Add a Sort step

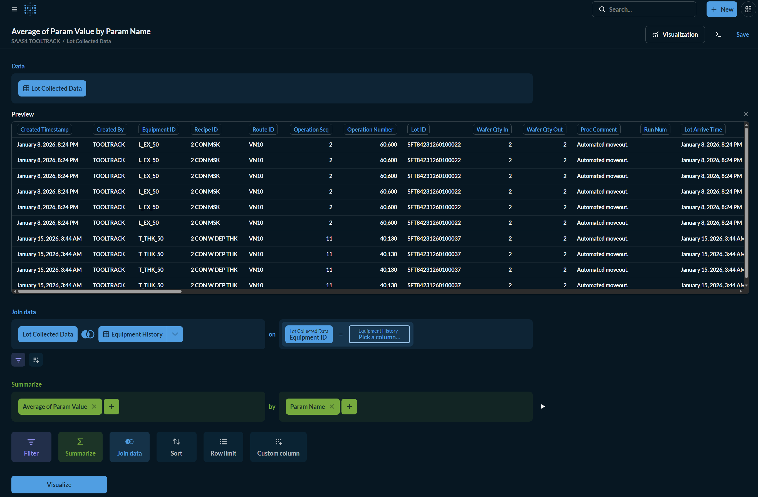click(176, 447)
